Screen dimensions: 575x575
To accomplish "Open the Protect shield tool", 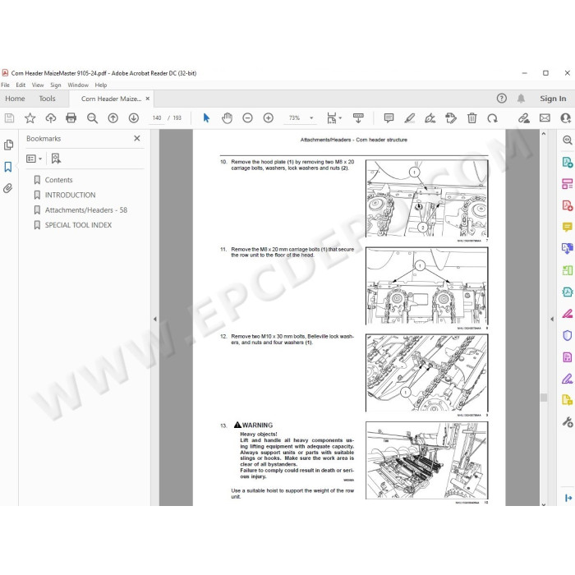I will [x=567, y=335].
